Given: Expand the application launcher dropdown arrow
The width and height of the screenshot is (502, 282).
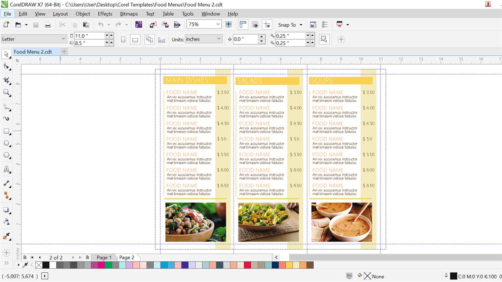Looking at the screenshot, I should (x=348, y=25).
